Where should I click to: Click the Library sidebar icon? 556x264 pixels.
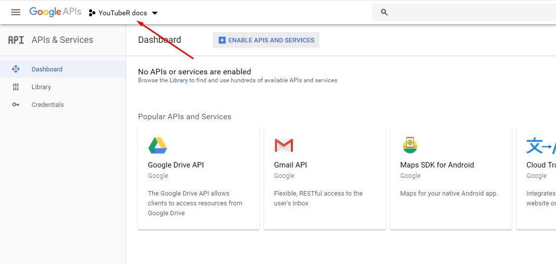16,87
